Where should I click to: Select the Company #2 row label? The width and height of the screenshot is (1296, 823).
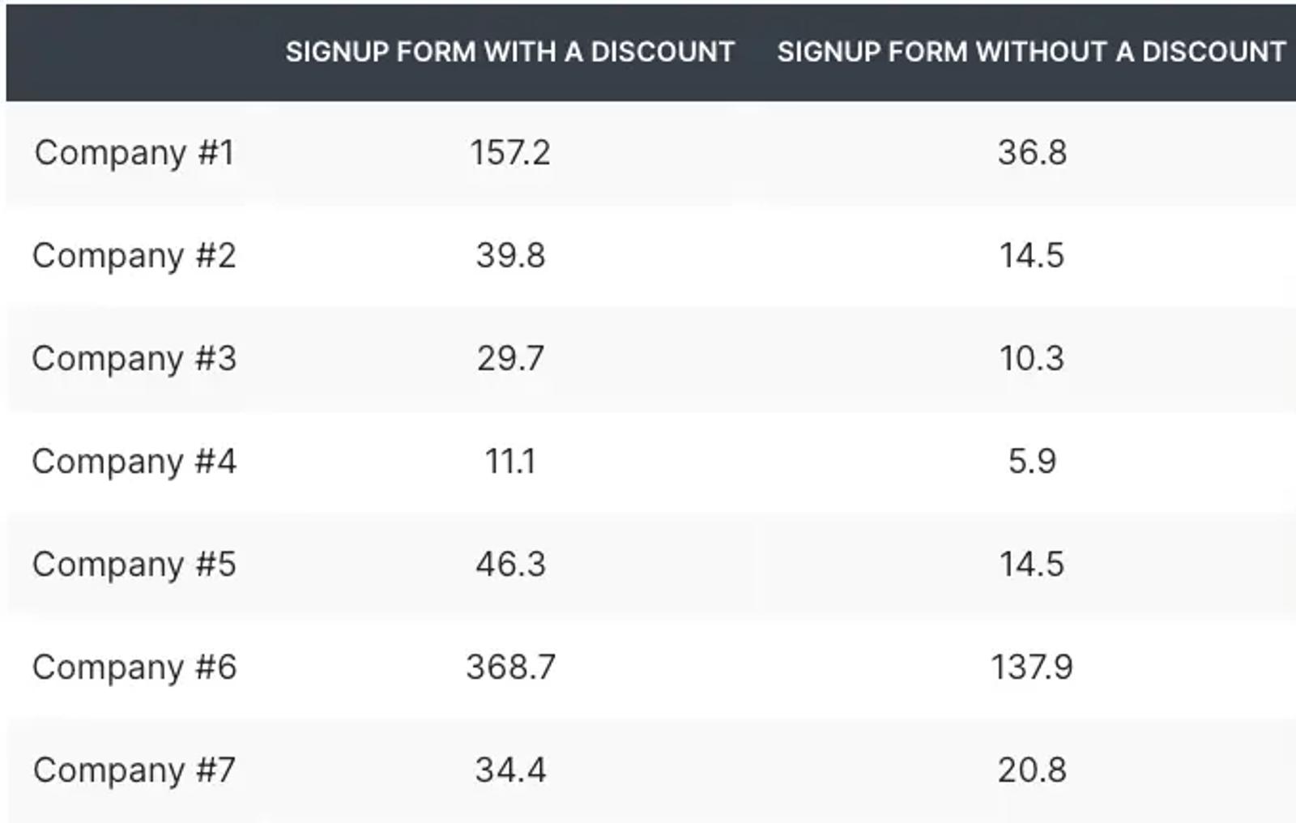[134, 256]
